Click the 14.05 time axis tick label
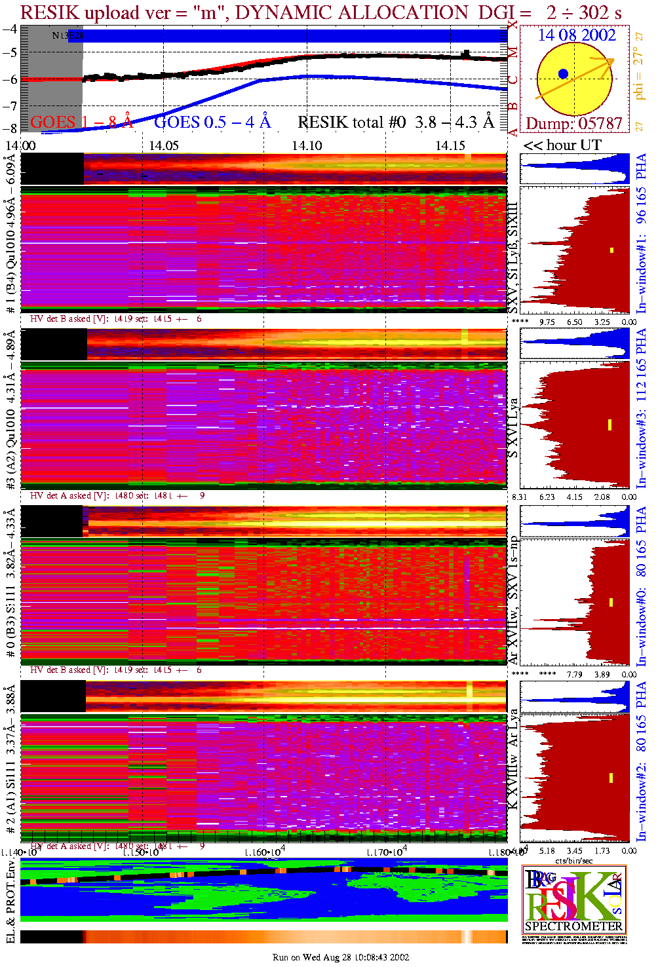The width and height of the screenshot is (658, 967). click(x=163, y=145)
